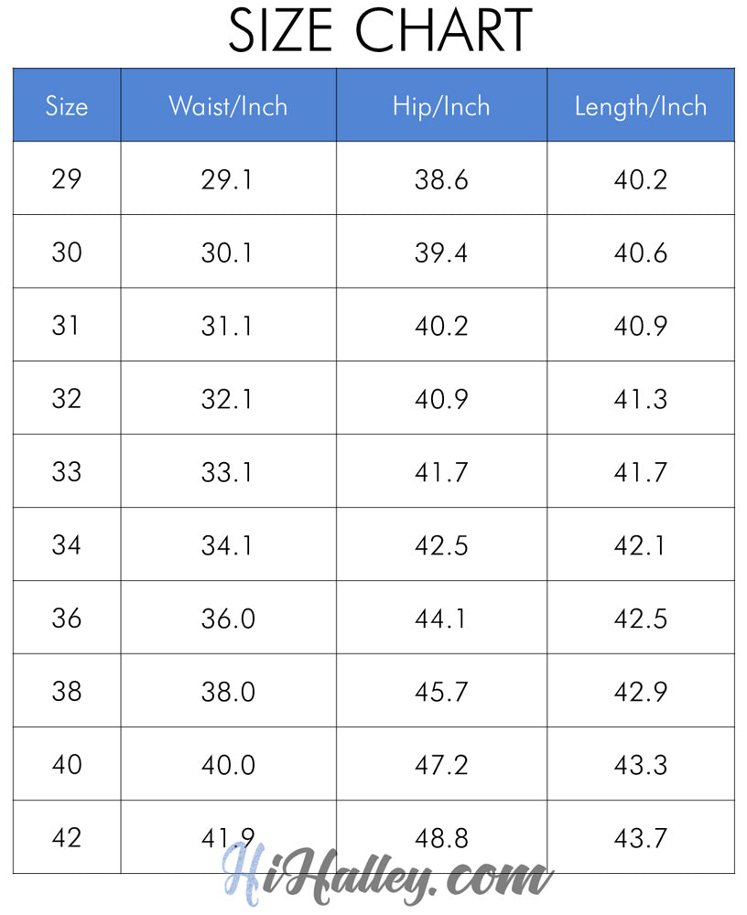Select size 29 in the Size column
Viewport: 747px width, 915px height.
pyautogui.click(x=67, y=178)
